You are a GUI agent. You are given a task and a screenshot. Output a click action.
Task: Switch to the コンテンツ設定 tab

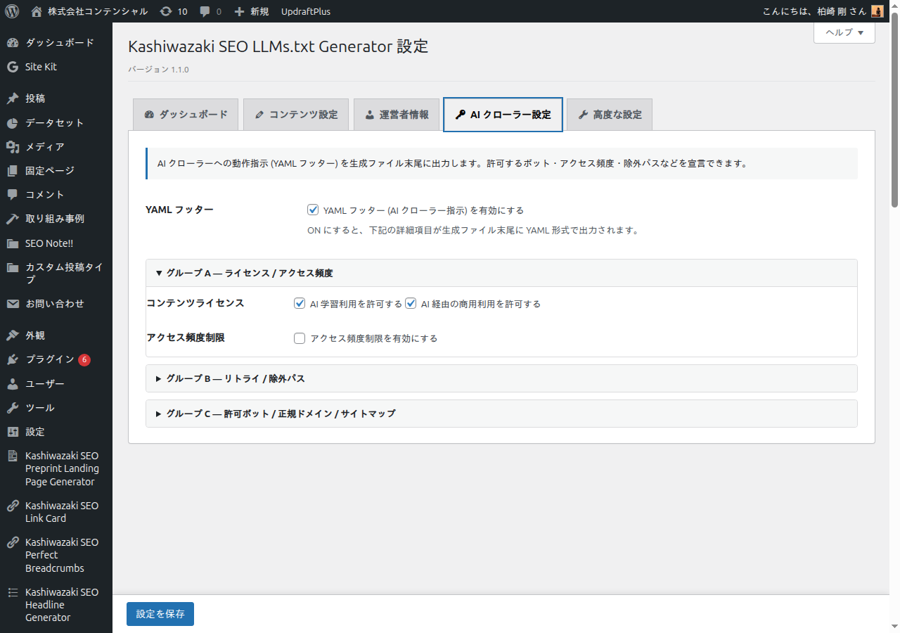click(296, 115)
